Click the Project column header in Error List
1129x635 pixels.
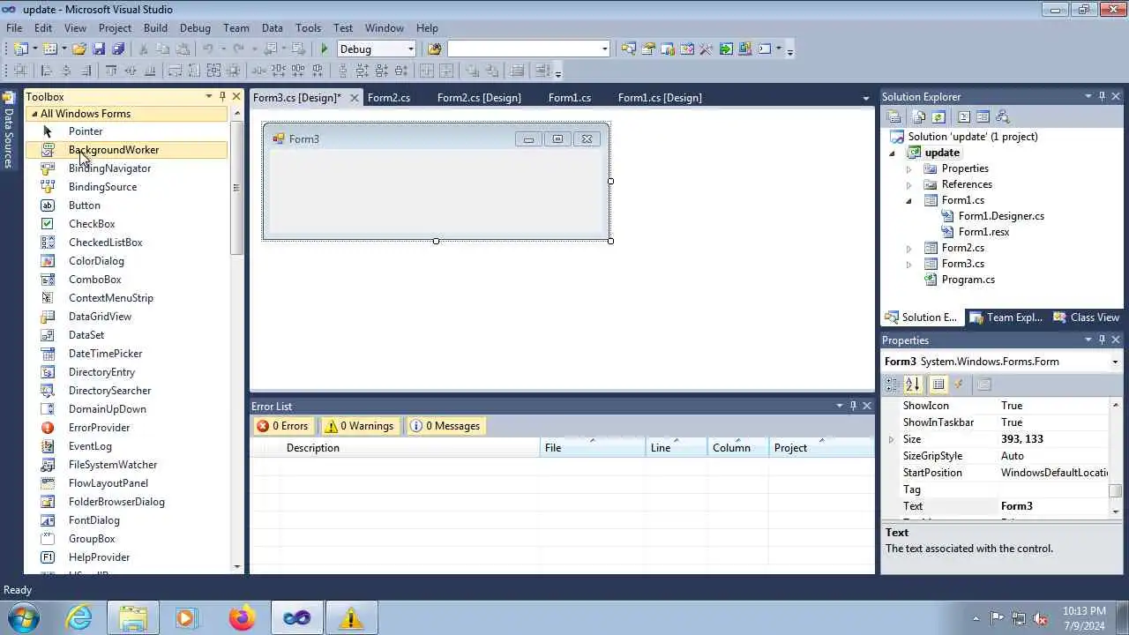point(821,448)
